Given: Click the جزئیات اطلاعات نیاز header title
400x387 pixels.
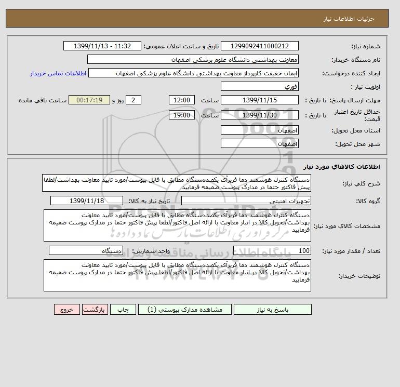Looking at the screenshot, I should [x=349, y=19].
